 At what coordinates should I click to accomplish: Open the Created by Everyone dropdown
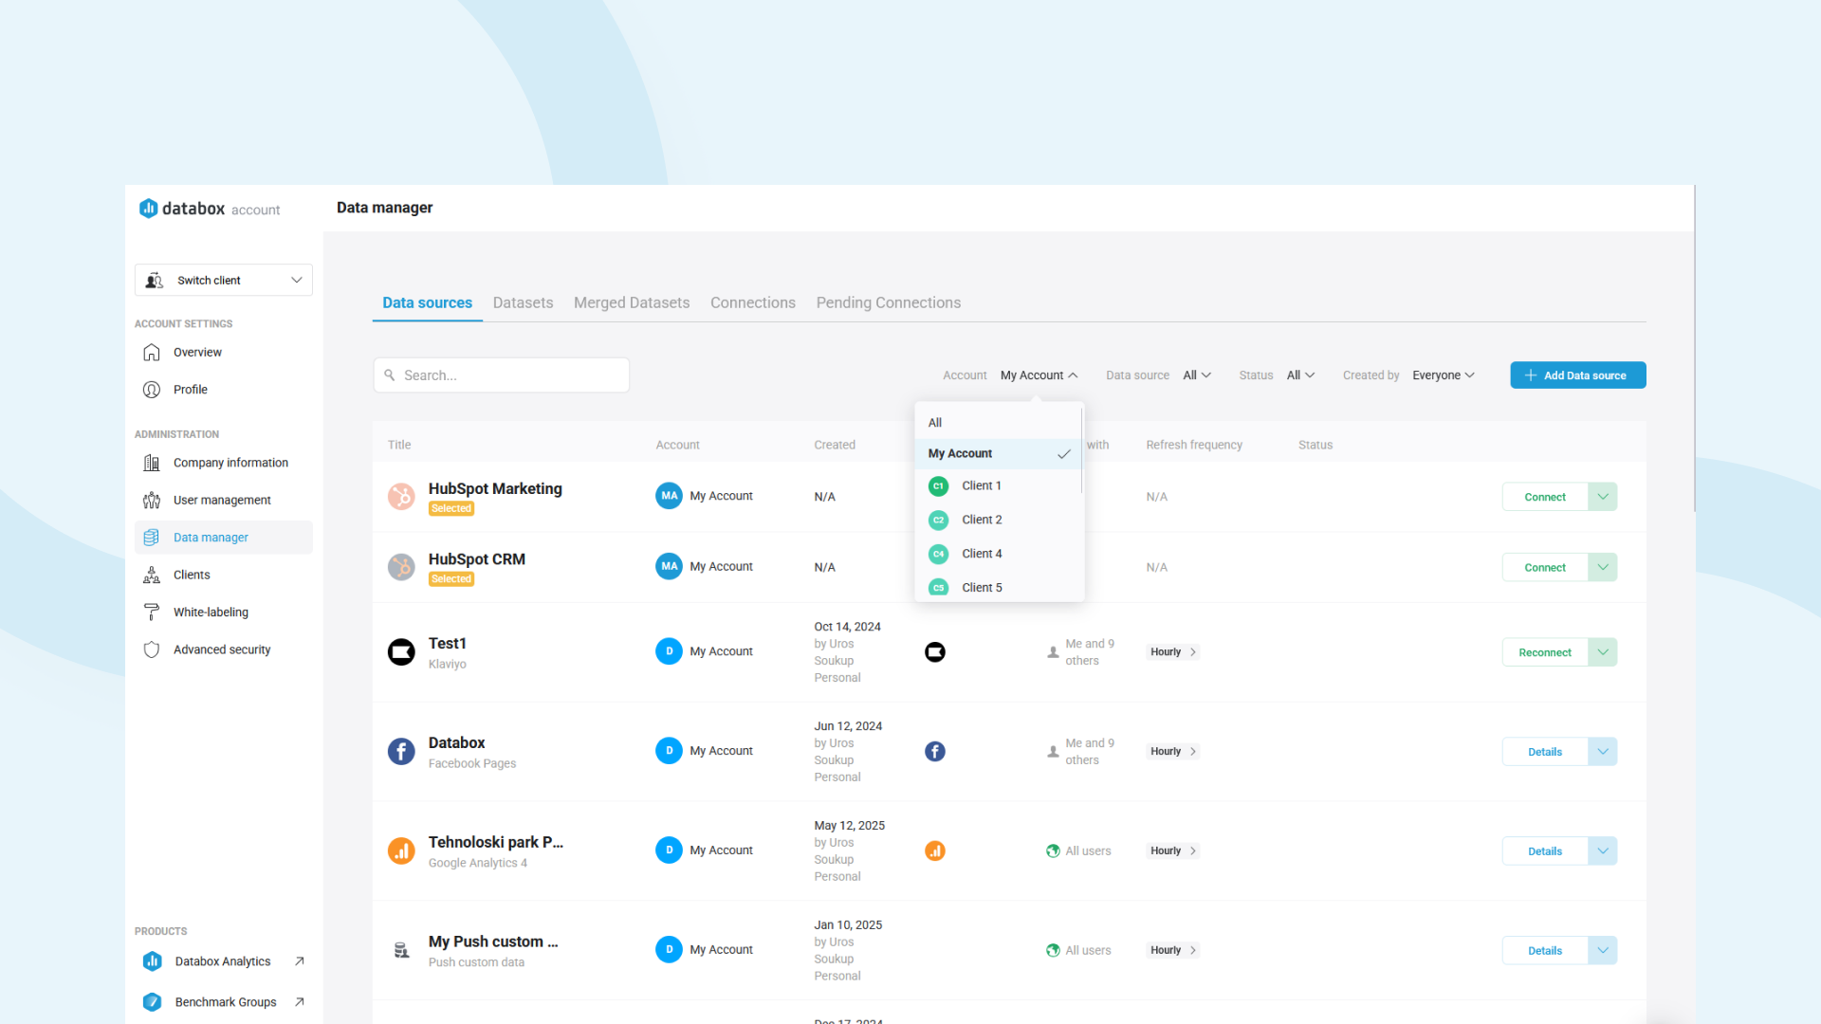click(1443, 375)
